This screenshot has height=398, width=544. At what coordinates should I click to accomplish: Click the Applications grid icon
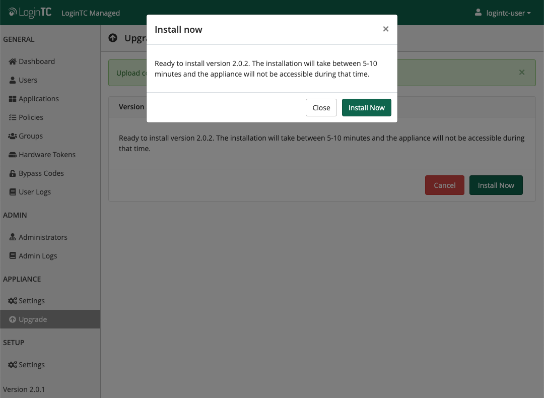(13, 99)
